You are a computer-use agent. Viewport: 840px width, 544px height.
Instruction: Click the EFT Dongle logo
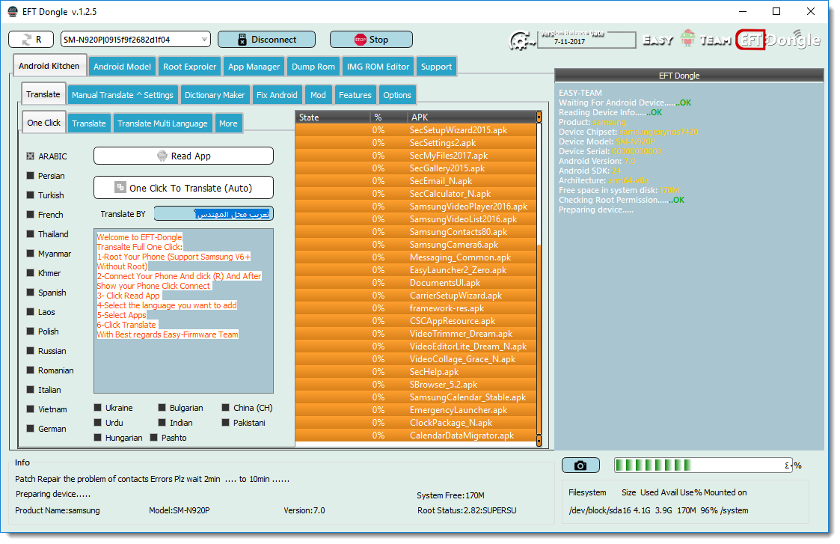(779, 39)
